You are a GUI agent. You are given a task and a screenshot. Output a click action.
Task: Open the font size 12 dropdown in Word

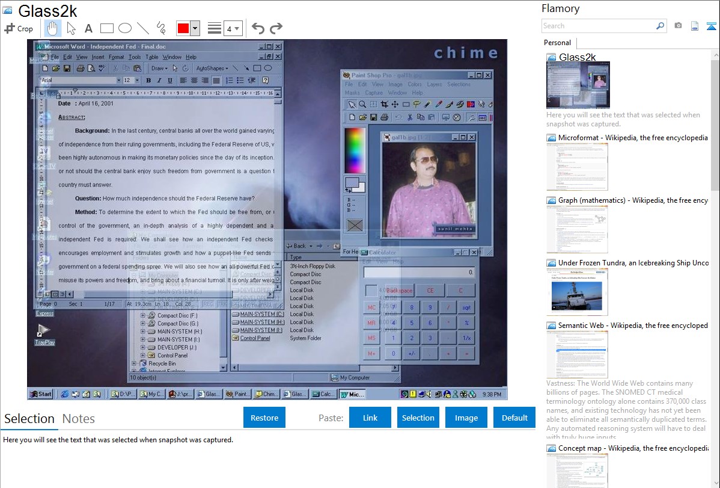point(137,81)
